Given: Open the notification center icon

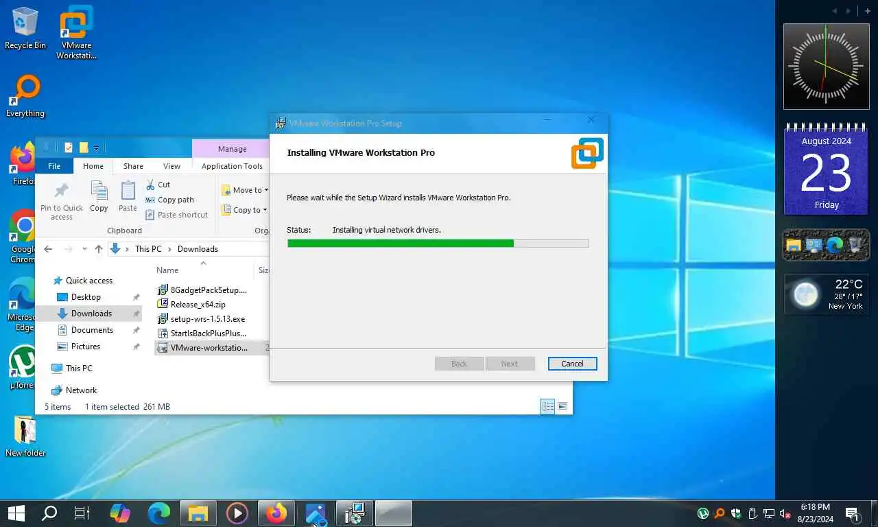Looking at the screenshot, I should (x=853, y=513).
